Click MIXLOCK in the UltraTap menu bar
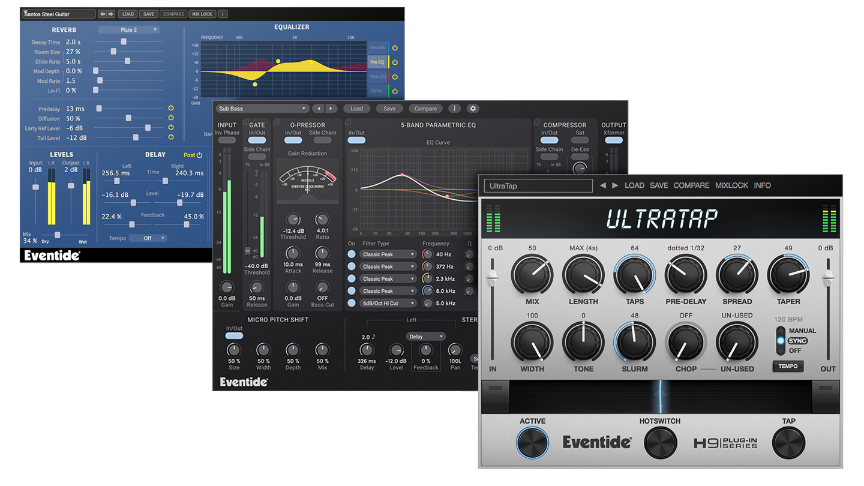Viewport: 864px width, 486px height. 731,185
